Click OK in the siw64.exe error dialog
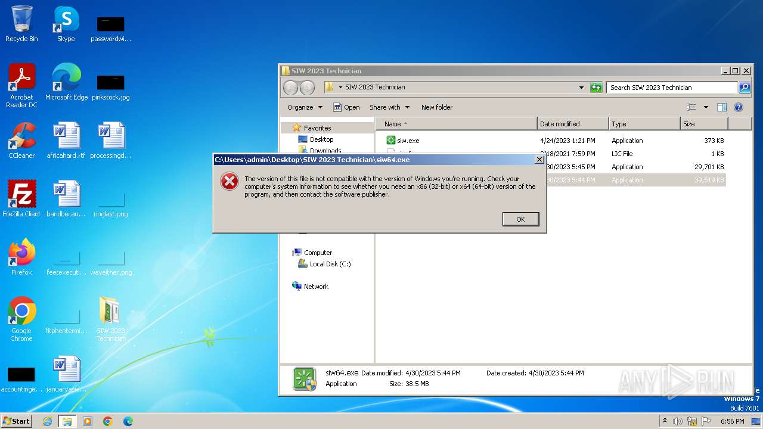The width and height of the screenshot is (763, 429). pyautogui.click(x=520, y=219)
